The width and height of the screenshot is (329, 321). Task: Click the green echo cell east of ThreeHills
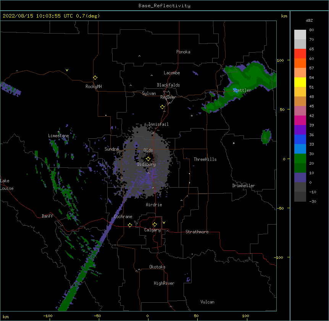[266, 137]
